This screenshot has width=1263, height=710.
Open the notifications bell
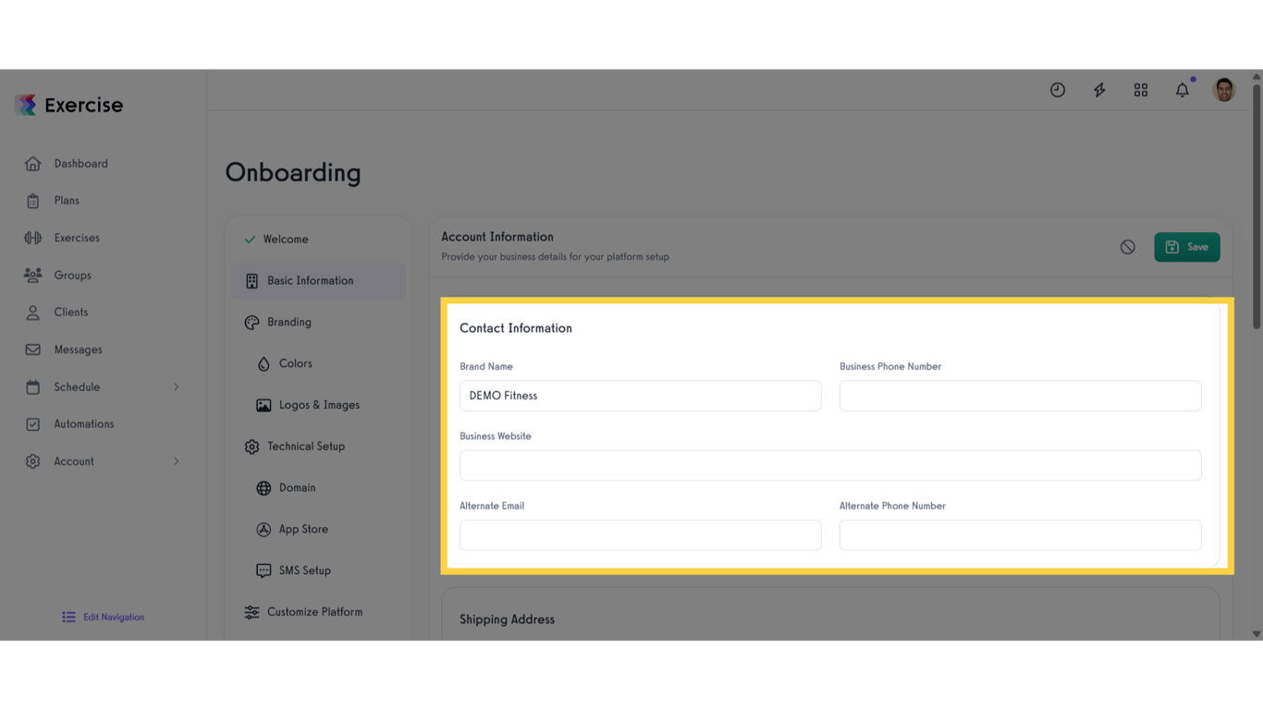click(x=1182, y=90)
